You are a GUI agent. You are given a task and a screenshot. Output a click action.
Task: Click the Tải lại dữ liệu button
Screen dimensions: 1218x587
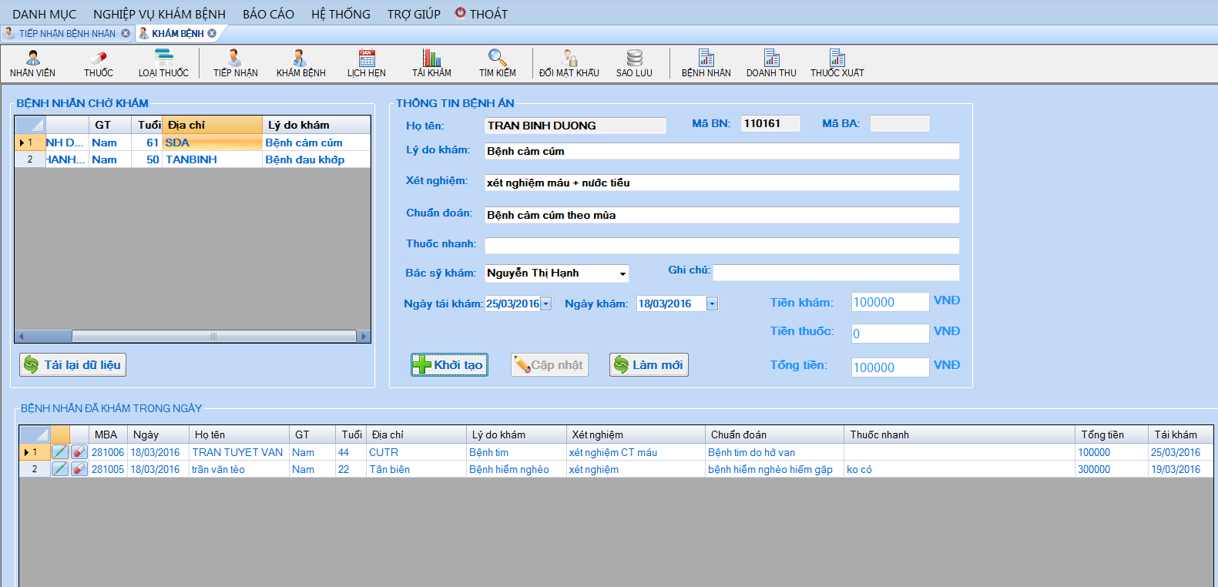click(72, 364)
